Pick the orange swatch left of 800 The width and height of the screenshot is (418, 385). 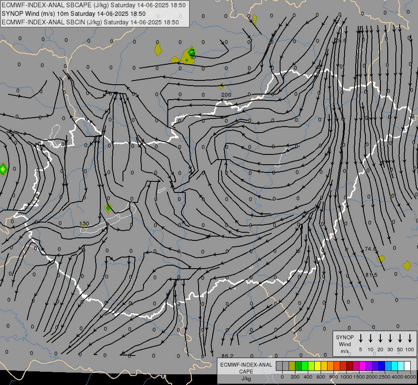330,366
